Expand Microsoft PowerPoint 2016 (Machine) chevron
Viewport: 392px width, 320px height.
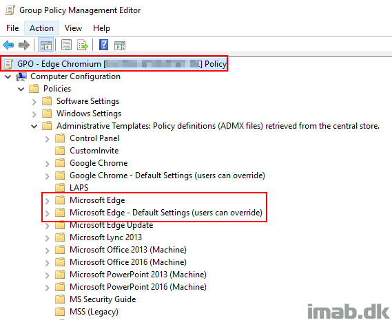click(x=48, y=288)
